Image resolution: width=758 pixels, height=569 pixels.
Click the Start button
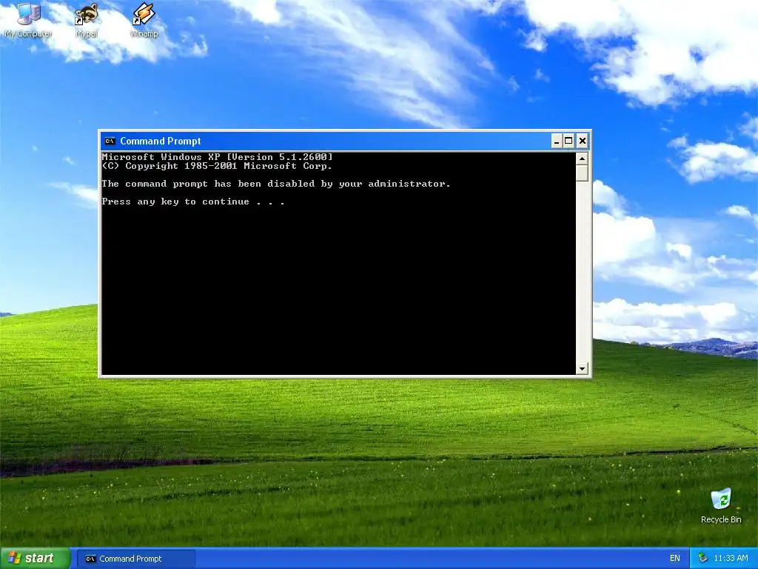35,559
